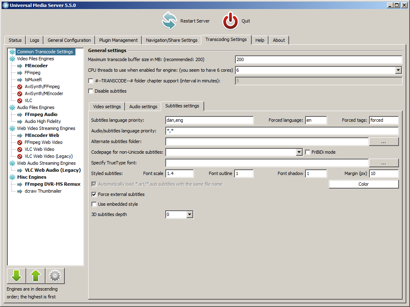
Task: Click the green up arrow engine button
Action: click(x=36, y=276)
